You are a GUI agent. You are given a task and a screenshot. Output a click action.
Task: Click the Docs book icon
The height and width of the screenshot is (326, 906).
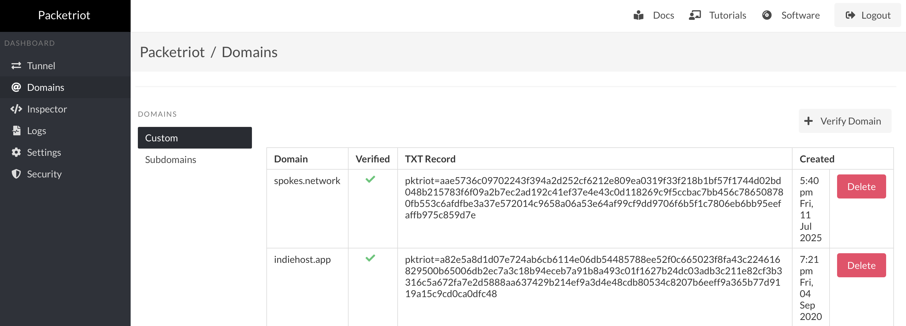(638, 15)
